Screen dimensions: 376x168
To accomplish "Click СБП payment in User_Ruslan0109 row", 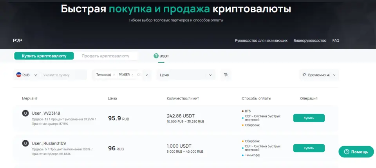I will coord(262,148).
